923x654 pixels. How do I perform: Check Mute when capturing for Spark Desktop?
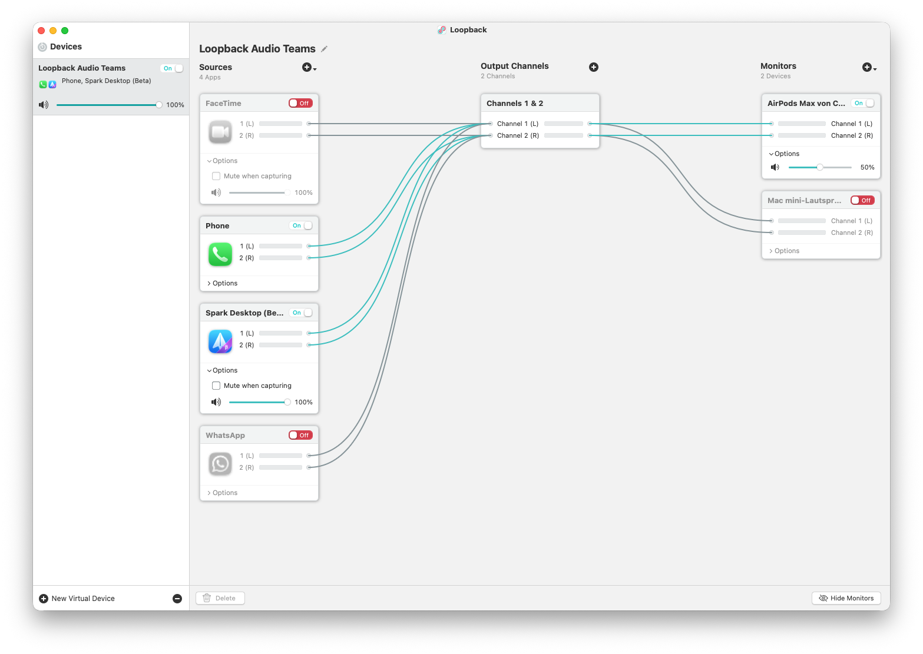(216, 386)
